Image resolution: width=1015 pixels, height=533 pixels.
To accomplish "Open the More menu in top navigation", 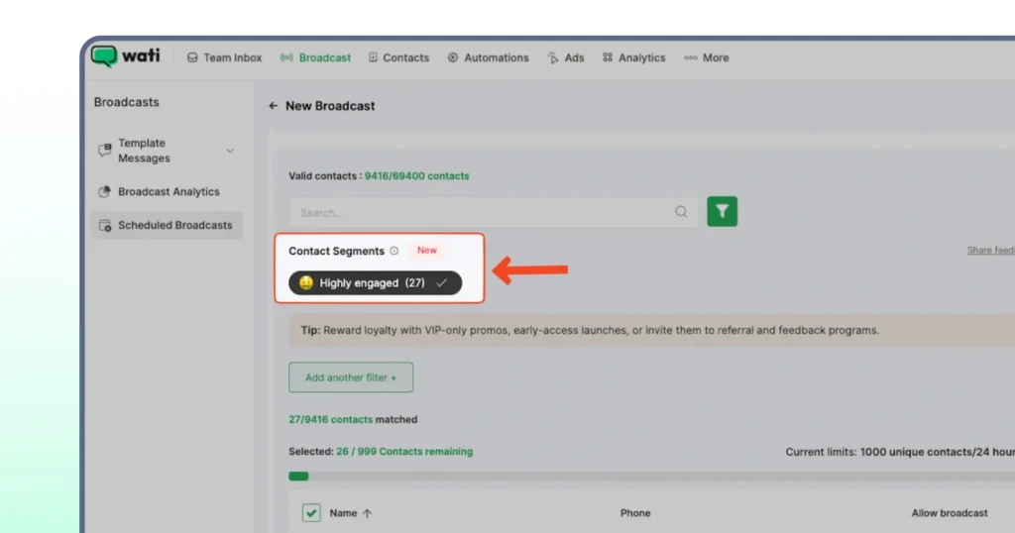I will click(x=706, y=57).
